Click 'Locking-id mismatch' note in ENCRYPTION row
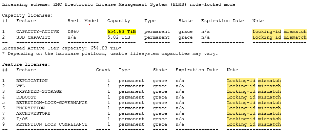 point(254,108)
